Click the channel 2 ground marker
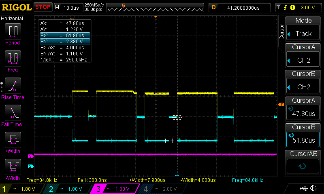Image resolution: width=324 pixels, height=194 pixels. (31, 166)
